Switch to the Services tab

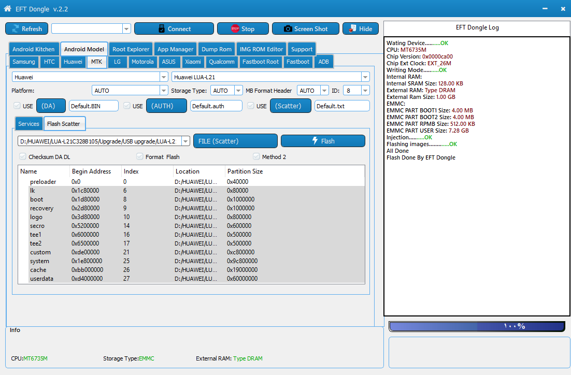tap(28, 124)
